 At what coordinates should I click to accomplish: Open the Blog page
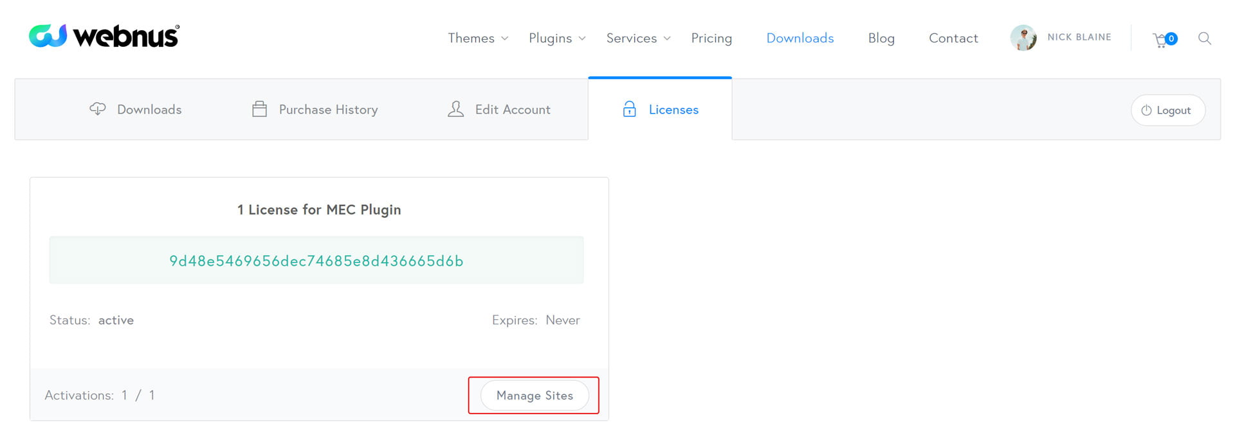click(x=881, y=39)
